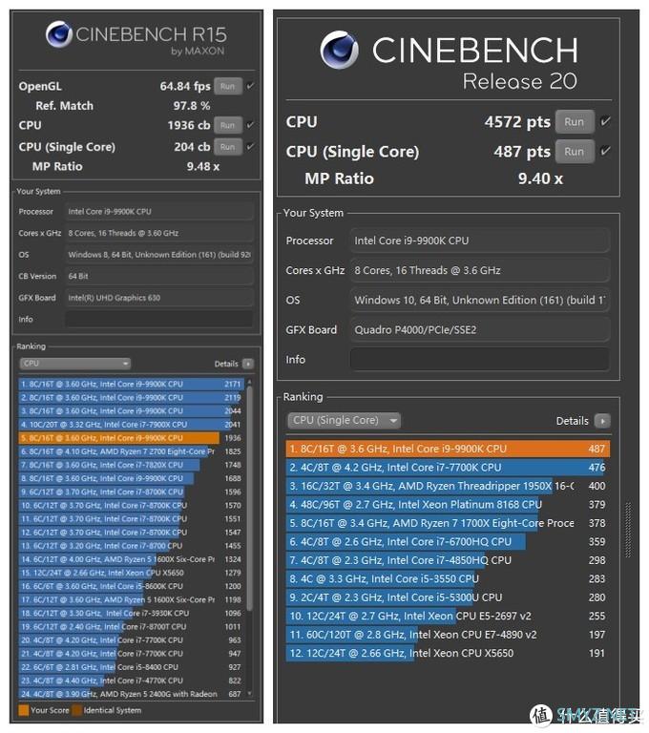Select R20 rank 8 Core i5-3550 row
The image size is (649, 733).
point(448,579)
